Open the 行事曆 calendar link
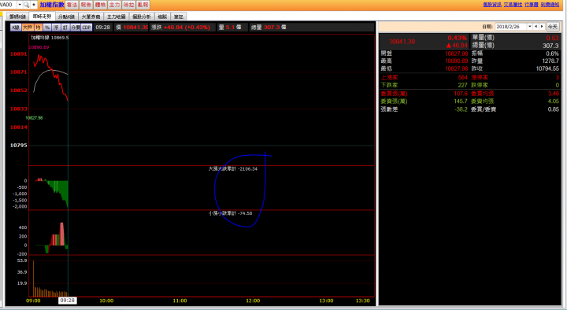Viewport: 567px width, 310px height. (x=532, y=5)
